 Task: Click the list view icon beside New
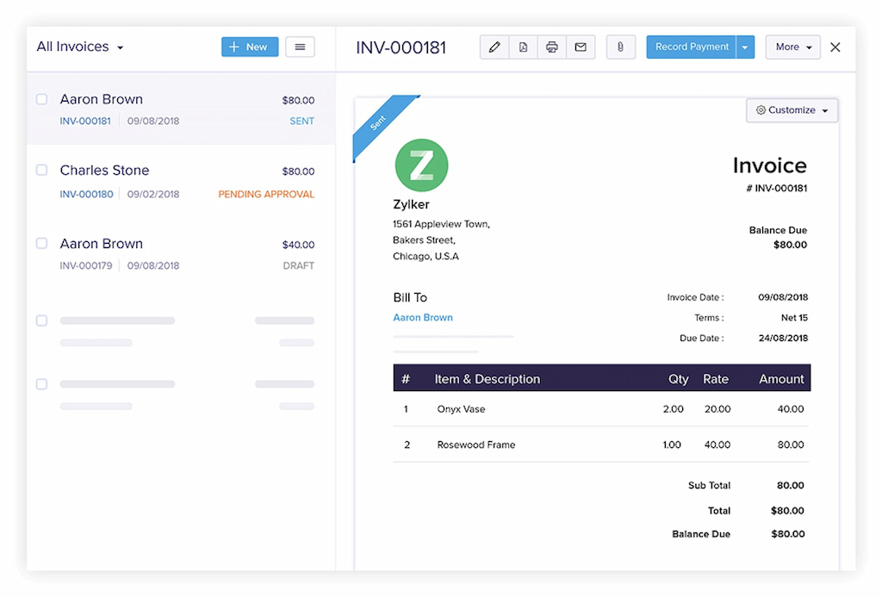pyautogui.click(x=300, y=47)
